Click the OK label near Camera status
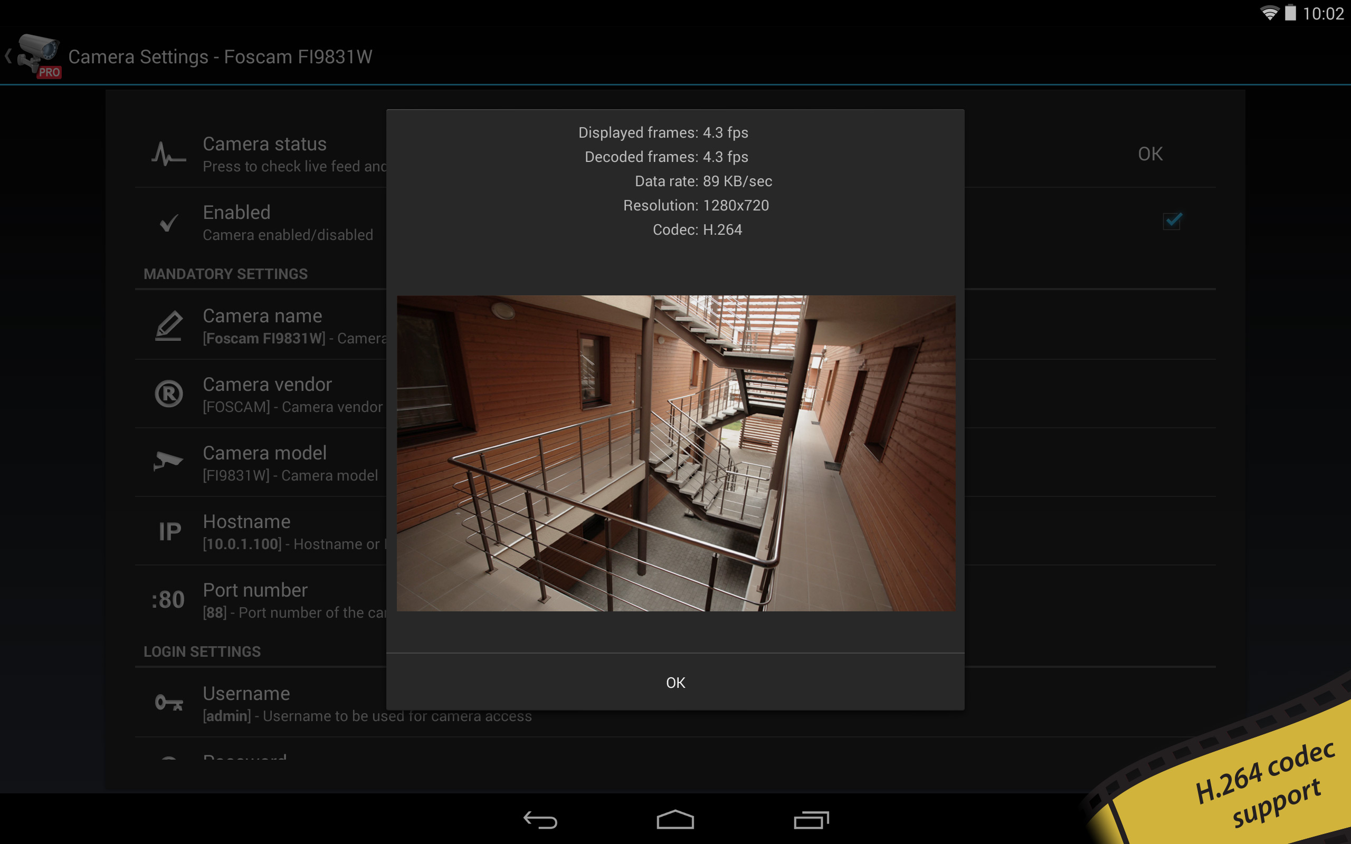This screenshot has height=844, width=1351. [1151, 154]
